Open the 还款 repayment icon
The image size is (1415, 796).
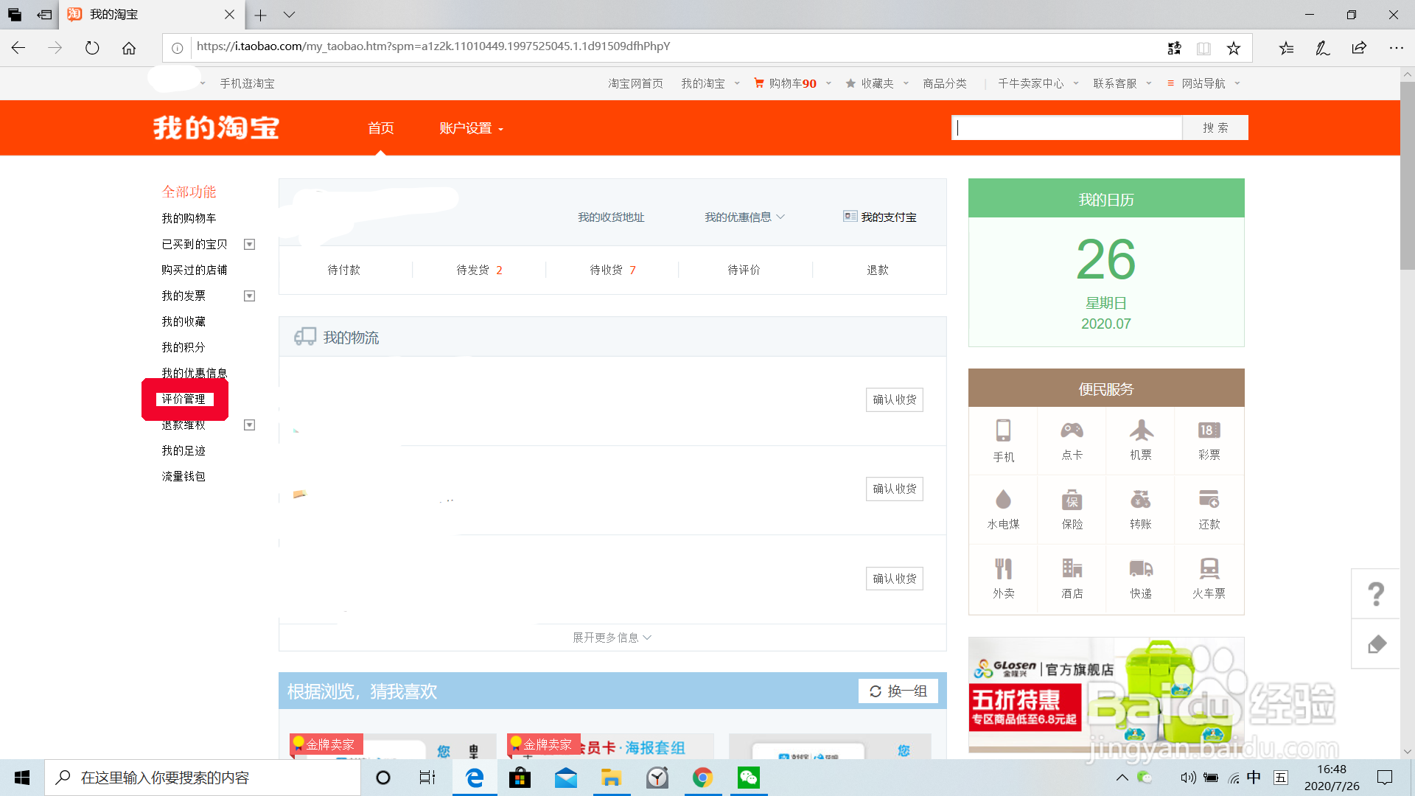click(1209, 510)
